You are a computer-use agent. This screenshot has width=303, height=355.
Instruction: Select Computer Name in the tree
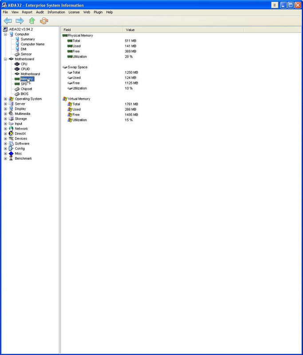pos(32,44)
